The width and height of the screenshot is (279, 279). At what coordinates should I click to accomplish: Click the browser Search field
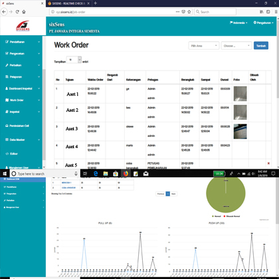point(215,12)
